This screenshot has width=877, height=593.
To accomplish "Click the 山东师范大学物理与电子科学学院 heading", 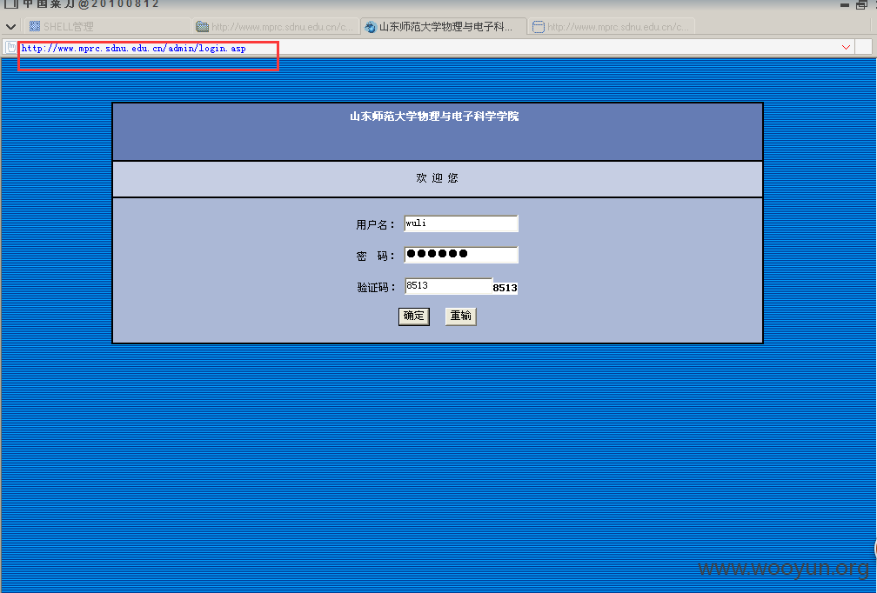I will pyautogui.click(x=435, y=117).
